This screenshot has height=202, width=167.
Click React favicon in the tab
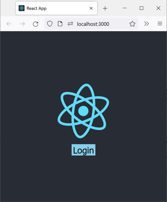(x=22, y=8)
